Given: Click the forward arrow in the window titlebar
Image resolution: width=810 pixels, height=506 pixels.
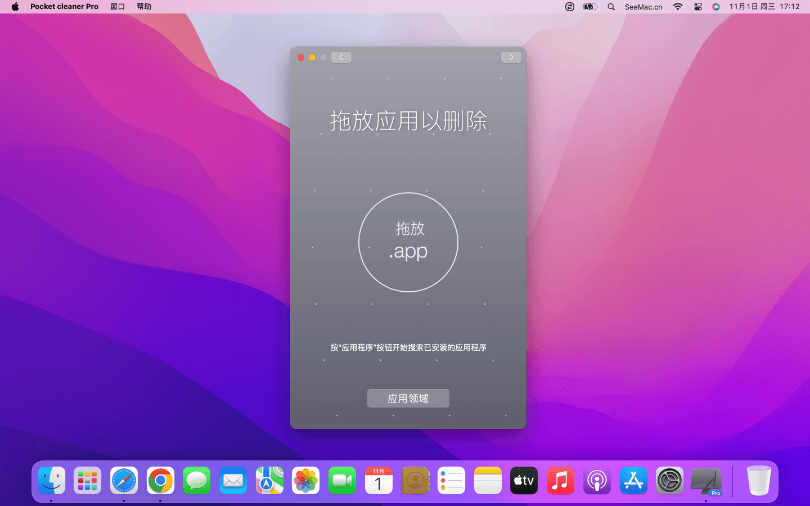Looking at the screenshot, I should (x=511, y=57).
